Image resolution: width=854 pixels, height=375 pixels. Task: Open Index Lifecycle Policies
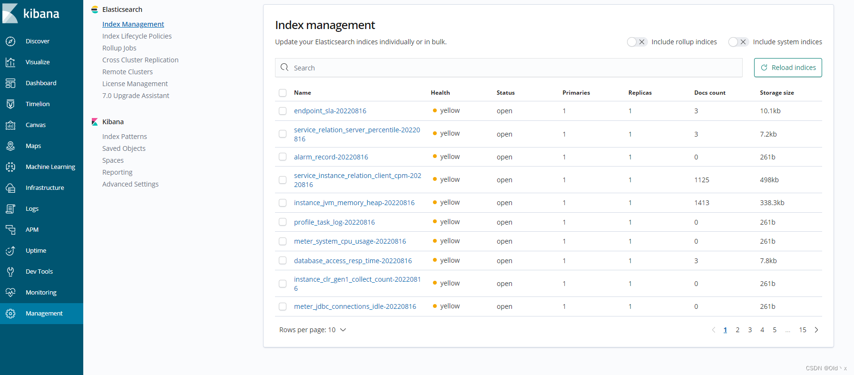click(137, 36)
